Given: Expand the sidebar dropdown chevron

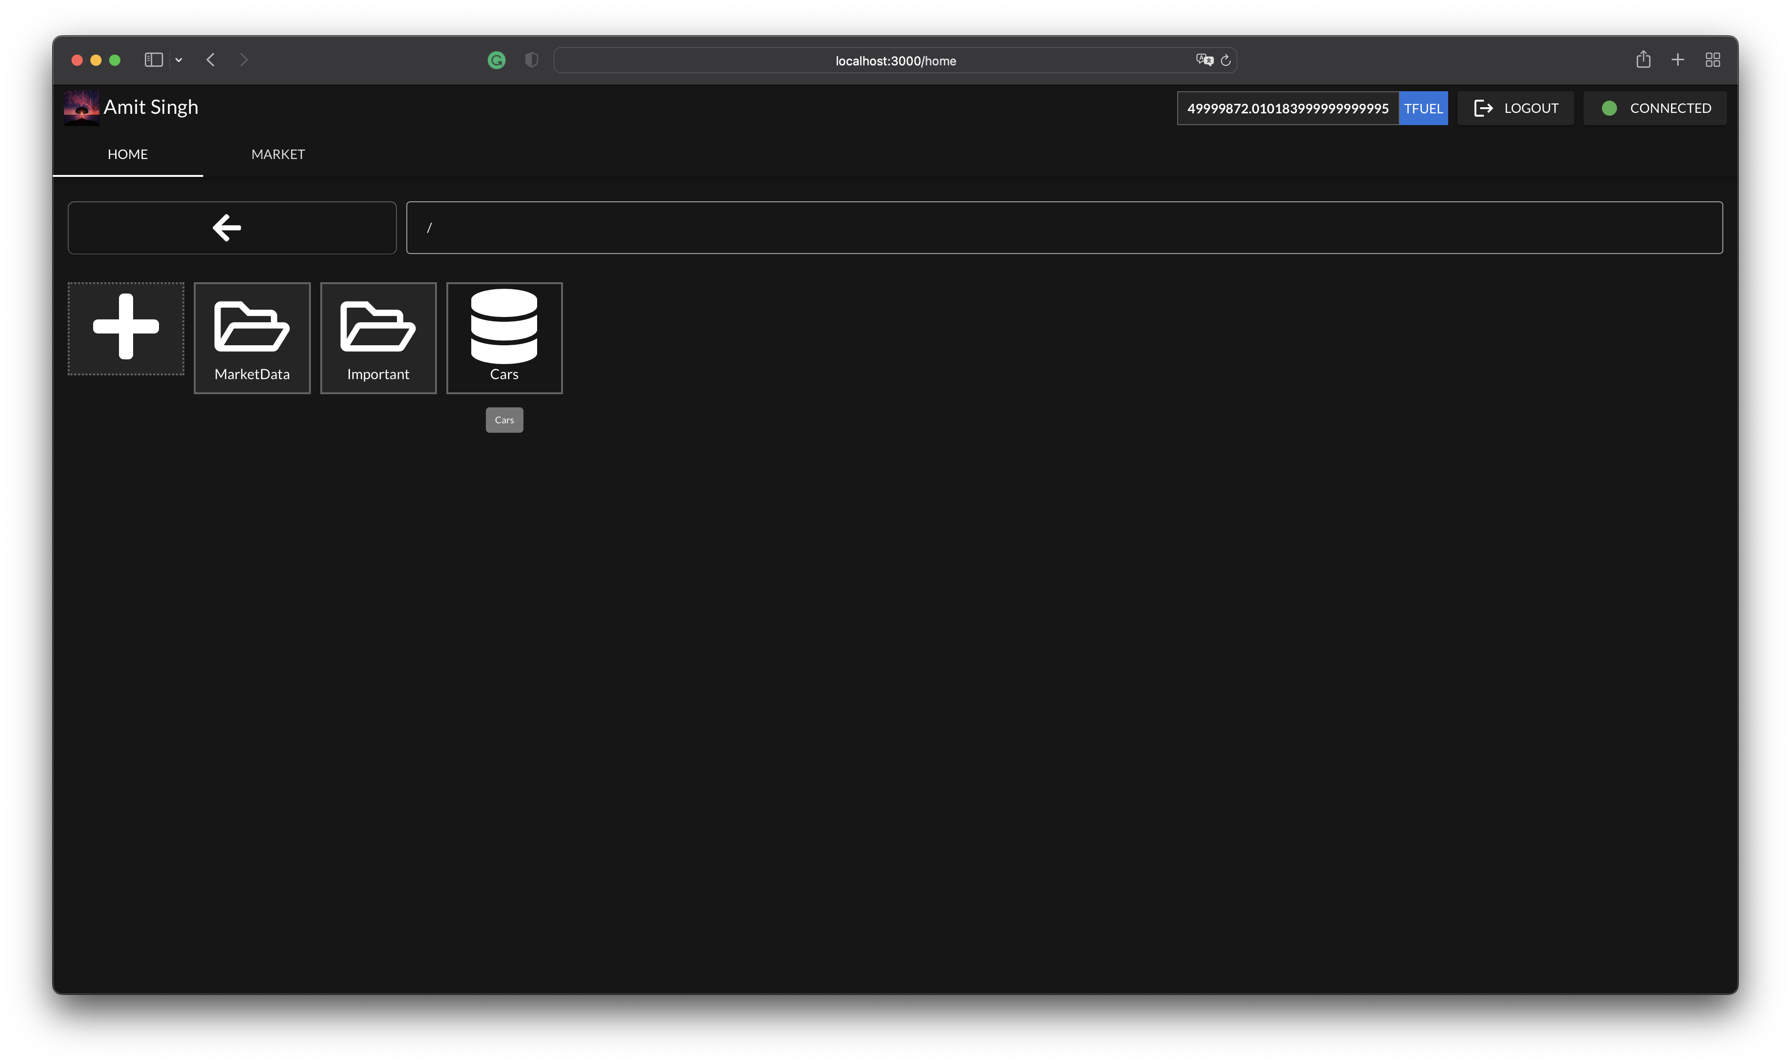Looking at the screenshot, I should [178, 60].
